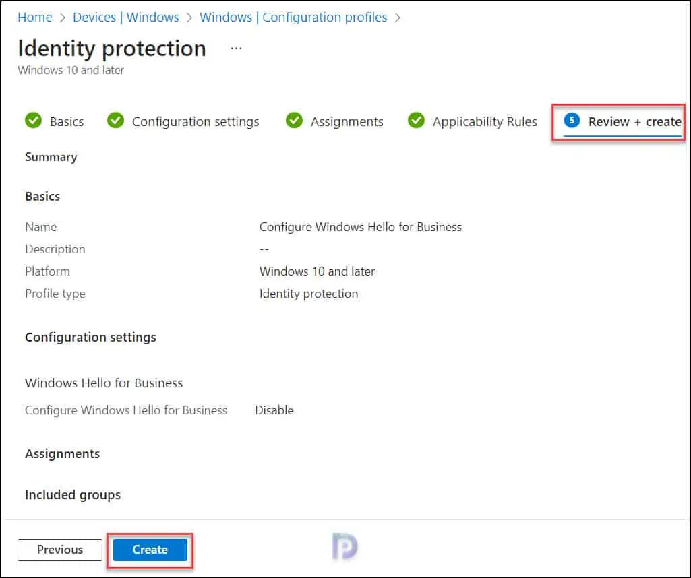Open the ellipsis menu beside Identity protection
Image resolution: width=691 pixels, height=578 pixels.
click(236, 48)
